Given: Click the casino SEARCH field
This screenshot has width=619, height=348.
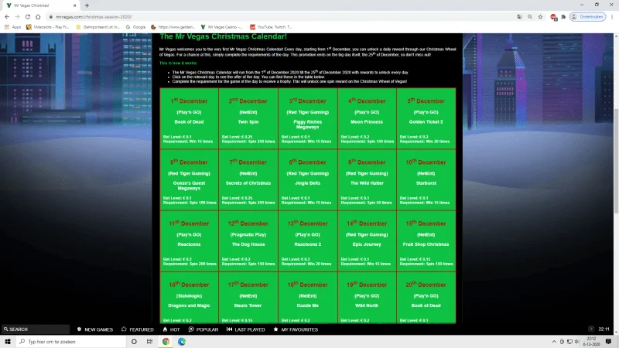Looking at the screenshot, I should [36, 329].
